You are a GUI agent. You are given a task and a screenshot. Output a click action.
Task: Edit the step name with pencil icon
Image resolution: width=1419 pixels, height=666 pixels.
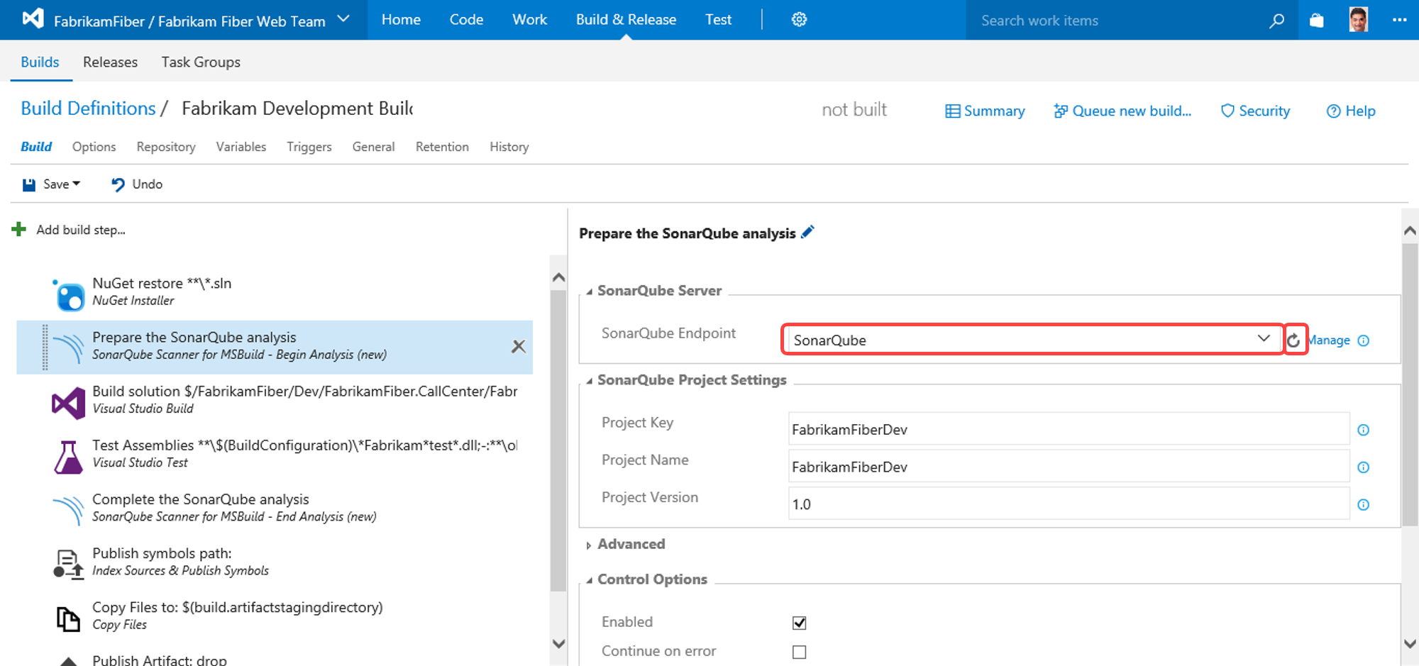(807, 232)
